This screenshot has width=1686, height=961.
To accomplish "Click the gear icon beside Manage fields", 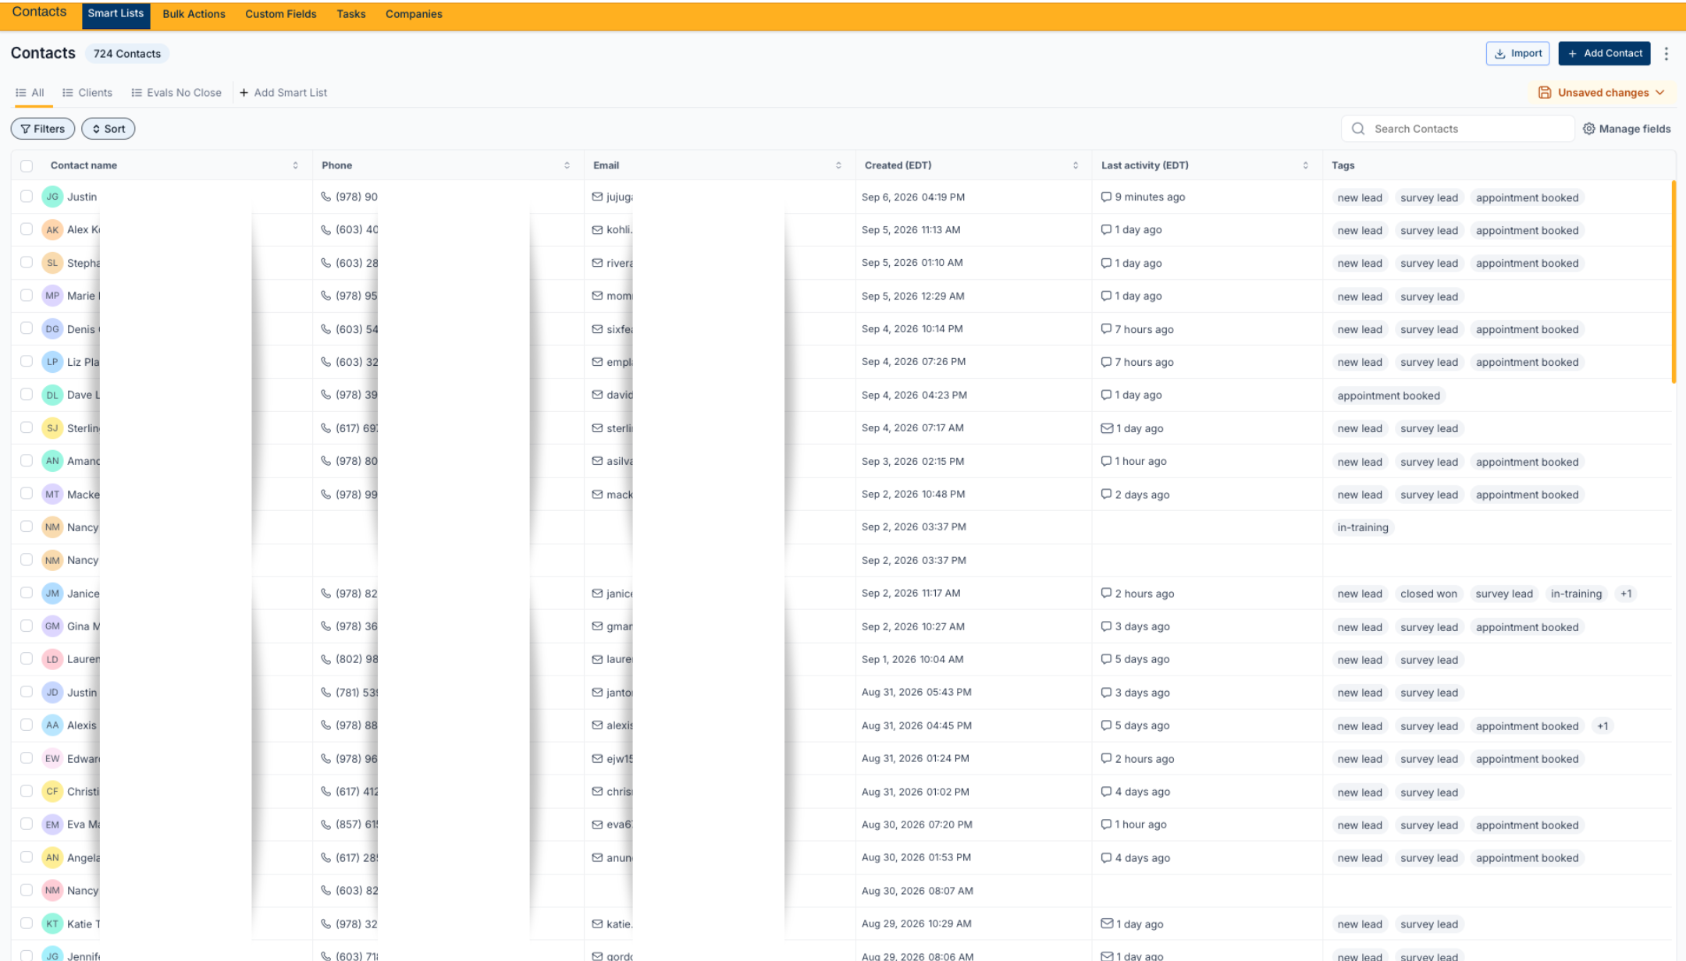I will 1588,129.
